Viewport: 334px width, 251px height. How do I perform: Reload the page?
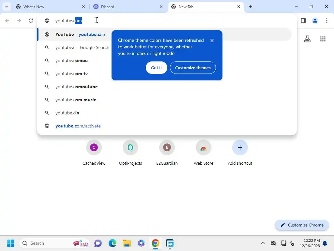point(31,21)
